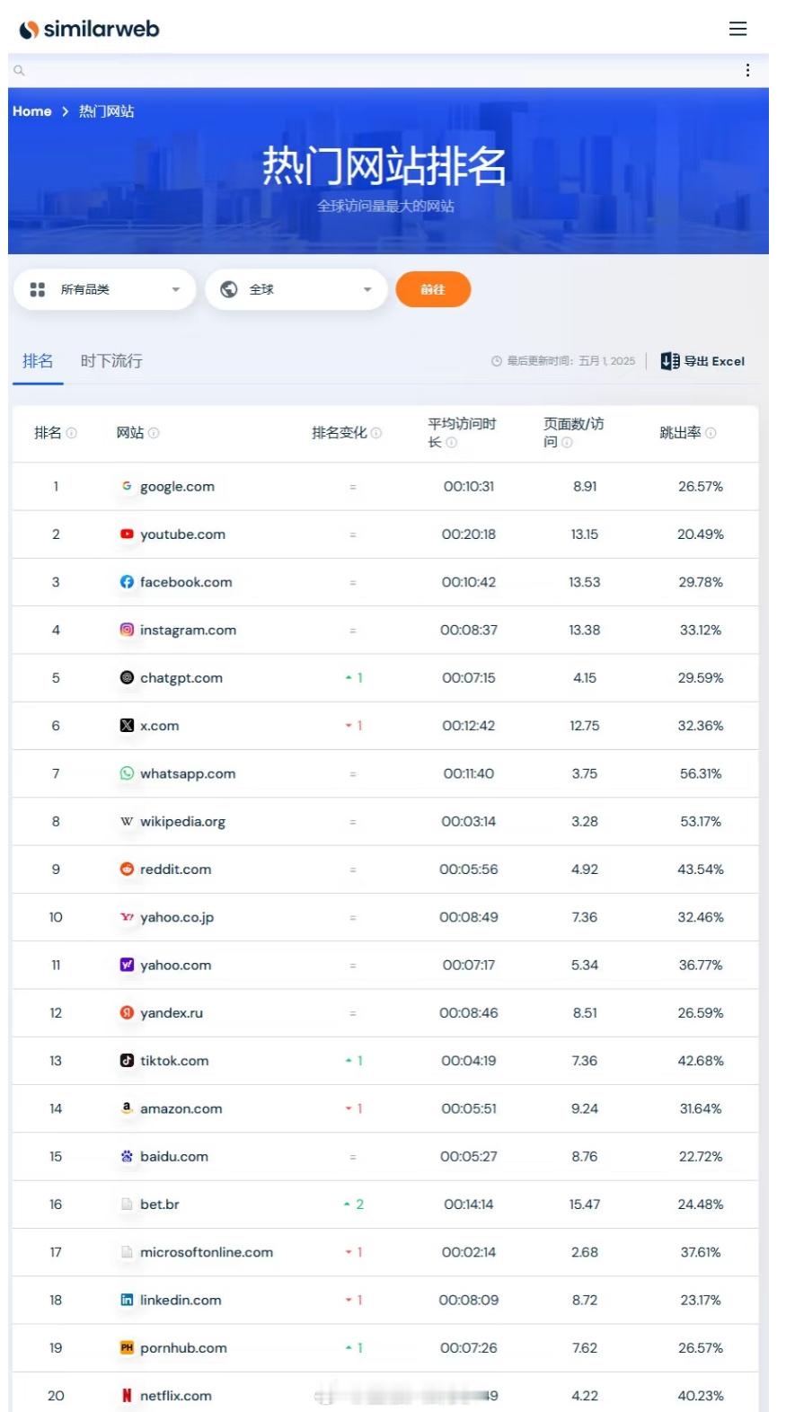
Task: Click the Similarweb logo
Action: click(89, 29)
